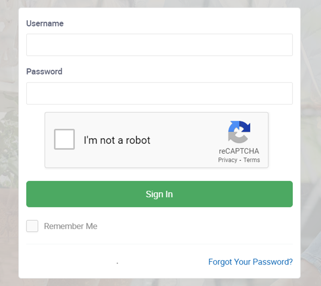Click the divider line under Remember Me
Screen dimensions: 321x286
pos(159,244)
